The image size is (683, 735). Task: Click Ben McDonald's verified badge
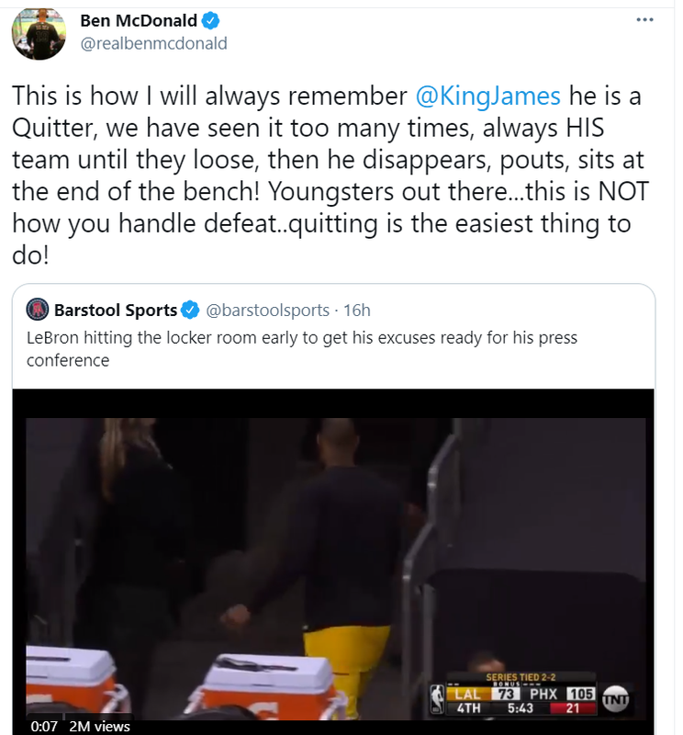(211, 20)
